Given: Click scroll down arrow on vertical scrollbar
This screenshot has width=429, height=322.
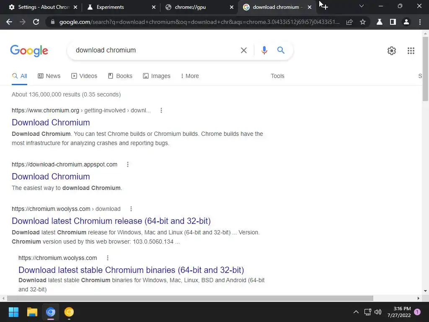Looking at the screenshot, I should point(425,291).
